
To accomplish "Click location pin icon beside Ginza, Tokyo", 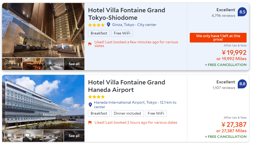I will click(x=109, y=25).
